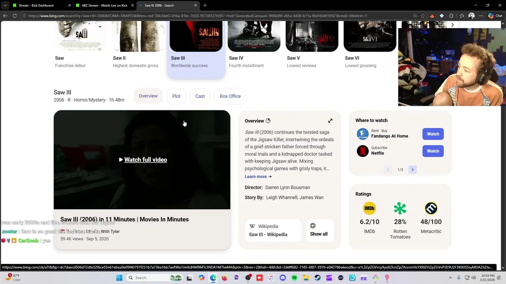
Task: Open the Darren Lynn Bousman director link
Action: [288, 187]
